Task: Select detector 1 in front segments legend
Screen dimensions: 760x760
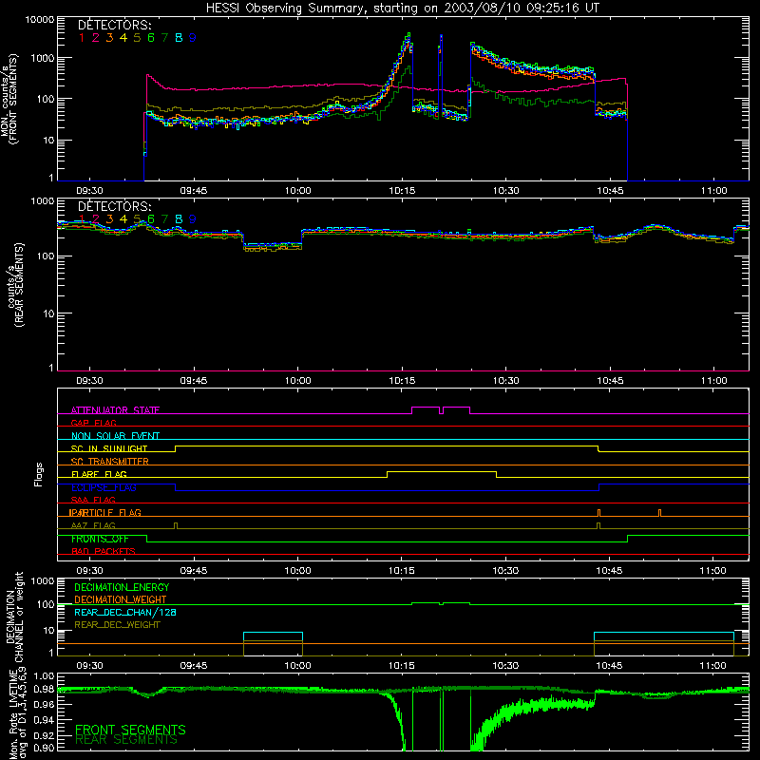Action: pos(82,38)
